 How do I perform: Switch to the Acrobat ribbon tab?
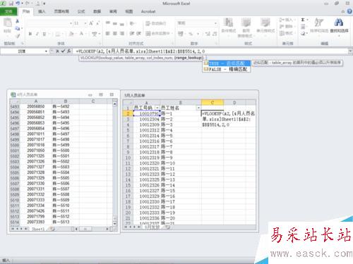pos(148,11)
